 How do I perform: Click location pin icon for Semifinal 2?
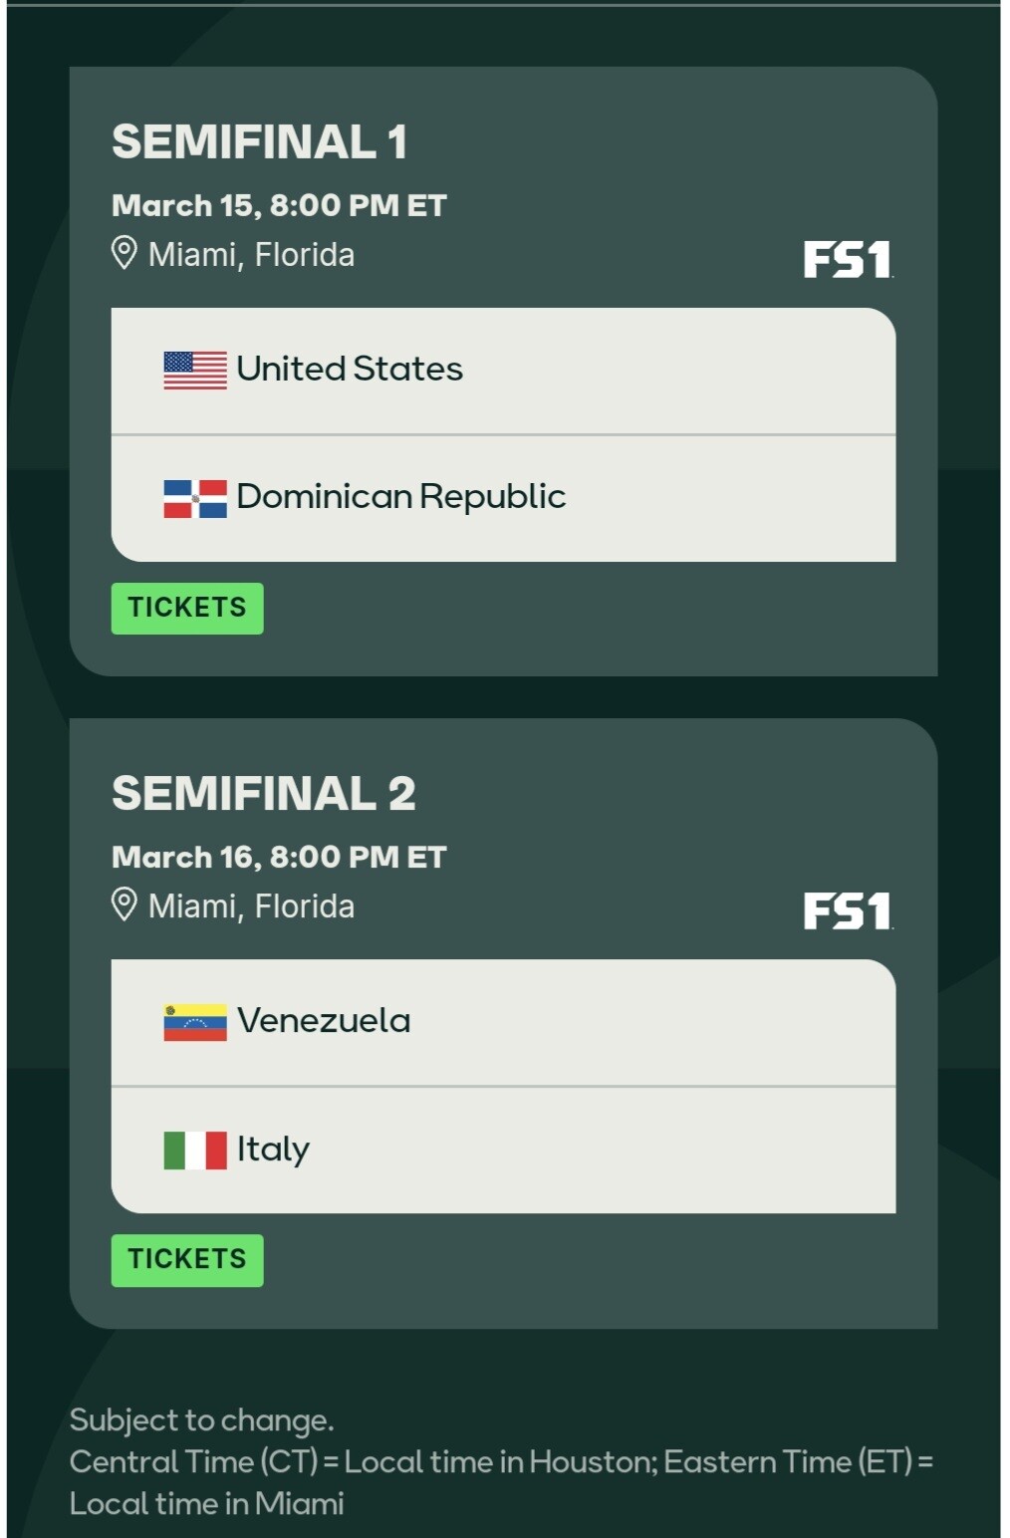pyautogui.click(x=124, y=904)
